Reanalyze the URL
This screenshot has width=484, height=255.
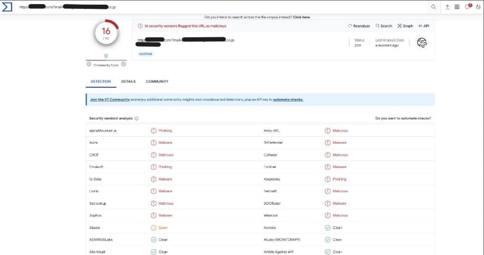(359, 26)
